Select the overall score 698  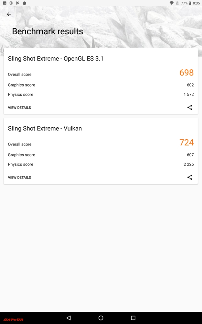point(186,73)
